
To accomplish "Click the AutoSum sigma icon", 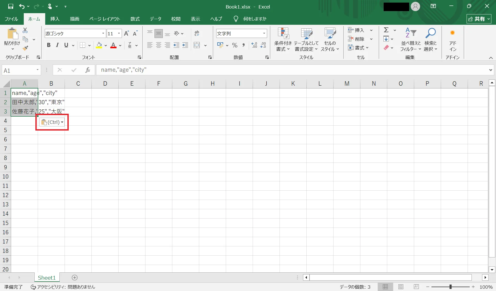I will 386,30.
